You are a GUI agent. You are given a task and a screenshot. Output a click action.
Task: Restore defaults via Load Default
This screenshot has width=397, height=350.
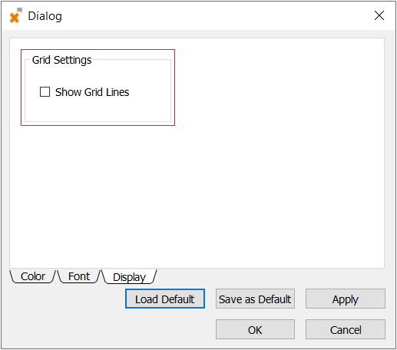point(165,299)
